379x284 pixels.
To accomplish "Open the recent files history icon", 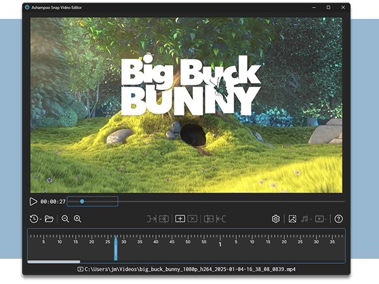I will click(33, 219).
